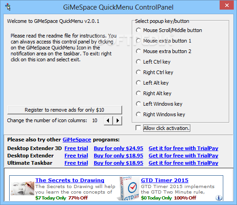Open Desktop Extender 3D Free trial link
The height and width of the screenshot is (205, 237).
[76, 148]
